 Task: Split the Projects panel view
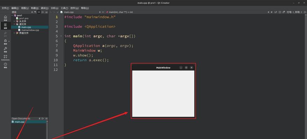pyautogui.click(x=43, y=12)
